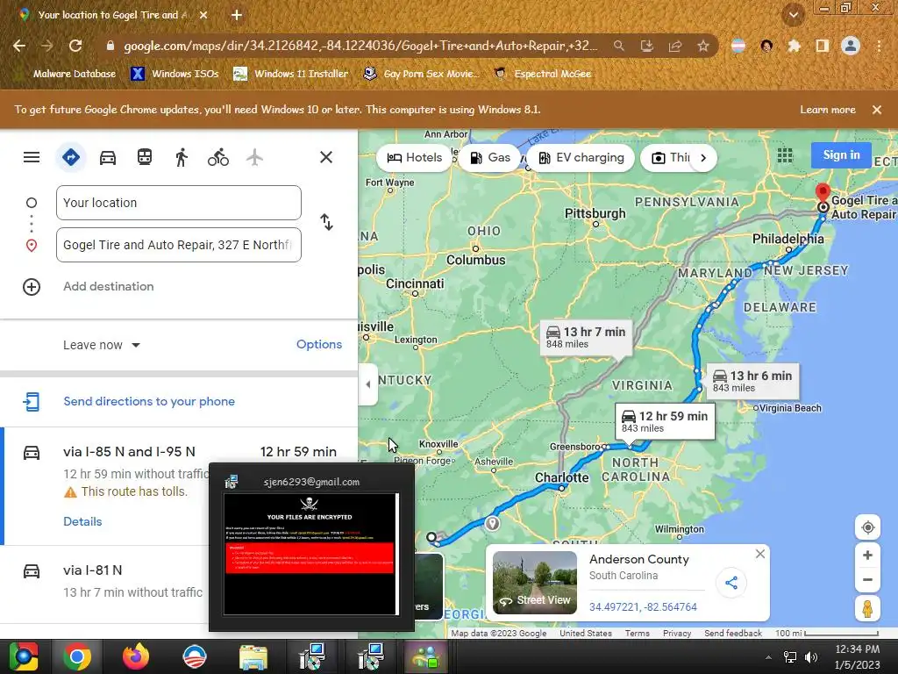Image resolution: width=898 pixels, height=674 pixels.
Task: Open the Google Maps hamburger menu
Action: click(x=32, y=157)
